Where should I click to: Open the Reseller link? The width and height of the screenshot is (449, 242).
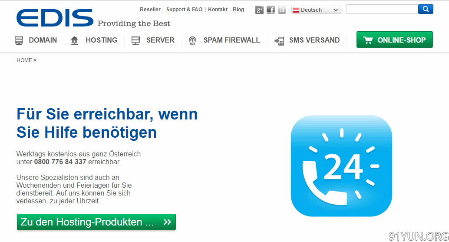point(150,10)
